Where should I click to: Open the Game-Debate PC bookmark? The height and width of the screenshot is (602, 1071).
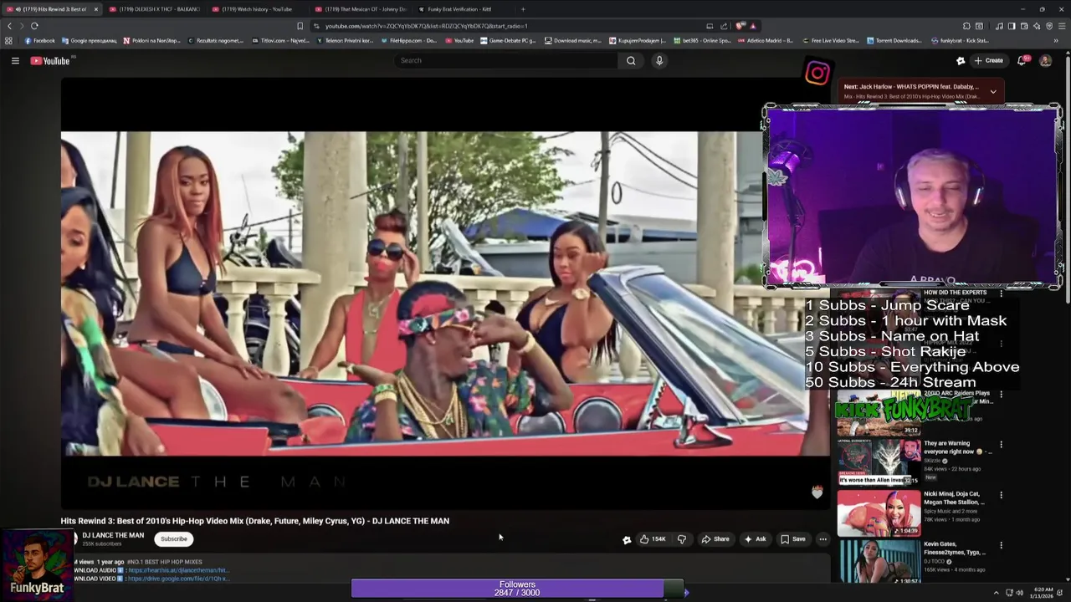tap(508, 40)
